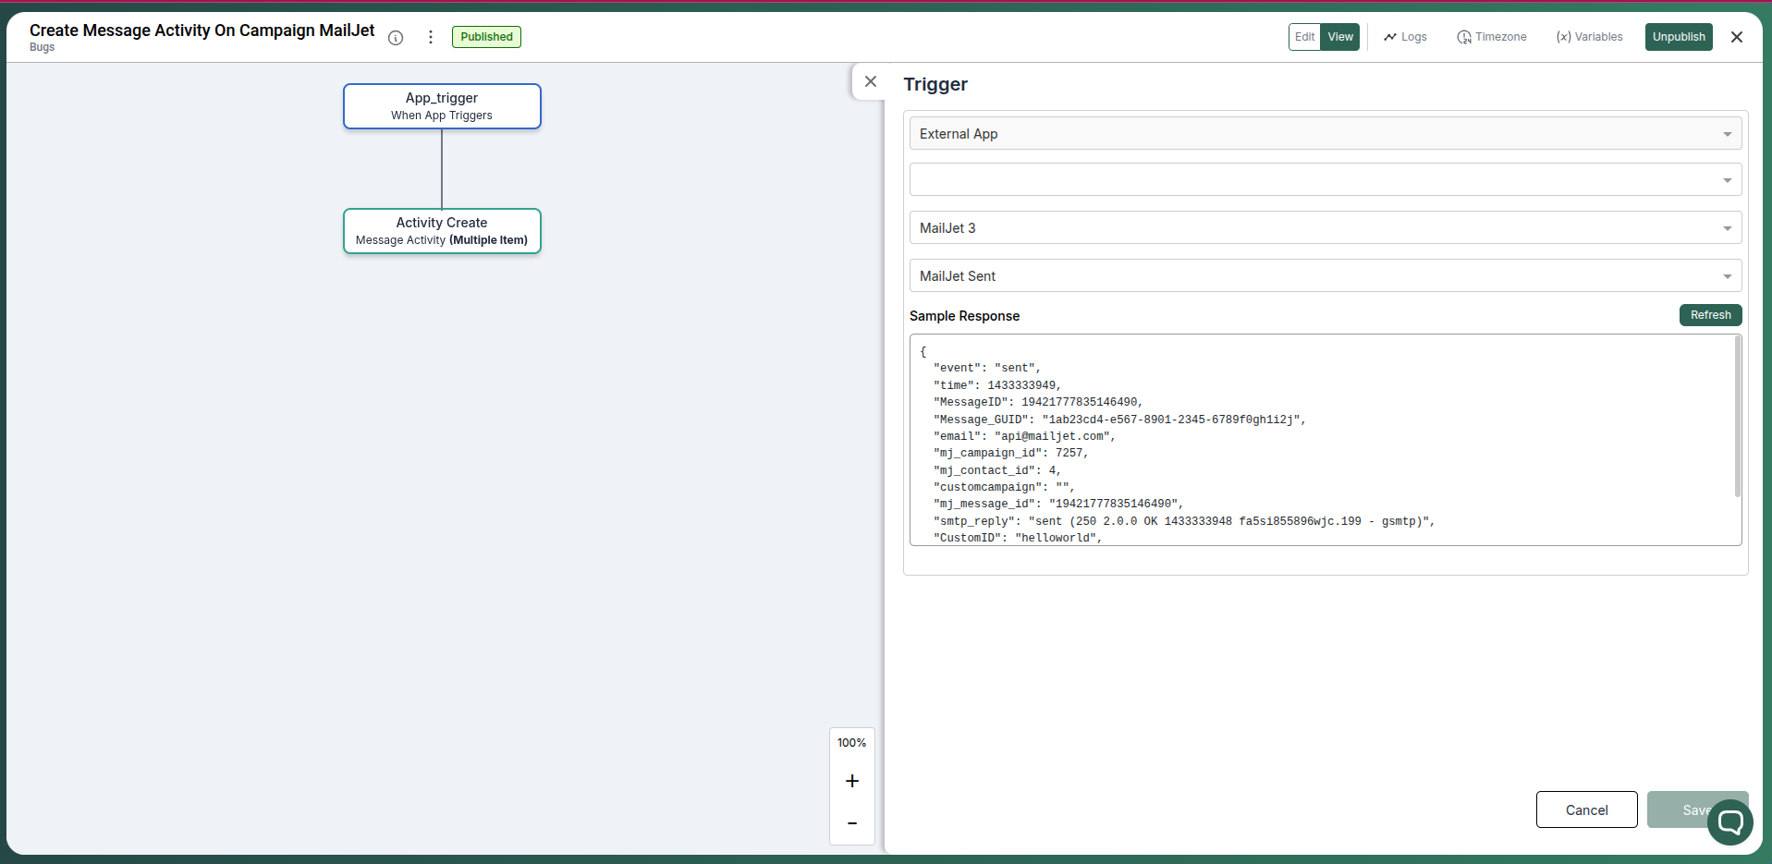Screen dimensions: 1772x864
Task: Expand the MailJet 3 connection dropdown
Action: pos(1325,228)
